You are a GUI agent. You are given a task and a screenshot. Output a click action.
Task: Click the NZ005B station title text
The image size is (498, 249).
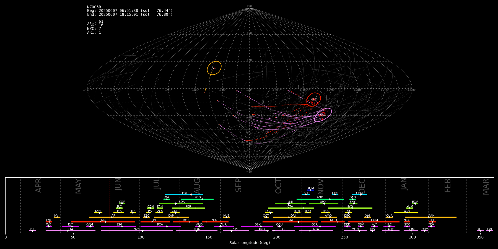tap(94, 7)
